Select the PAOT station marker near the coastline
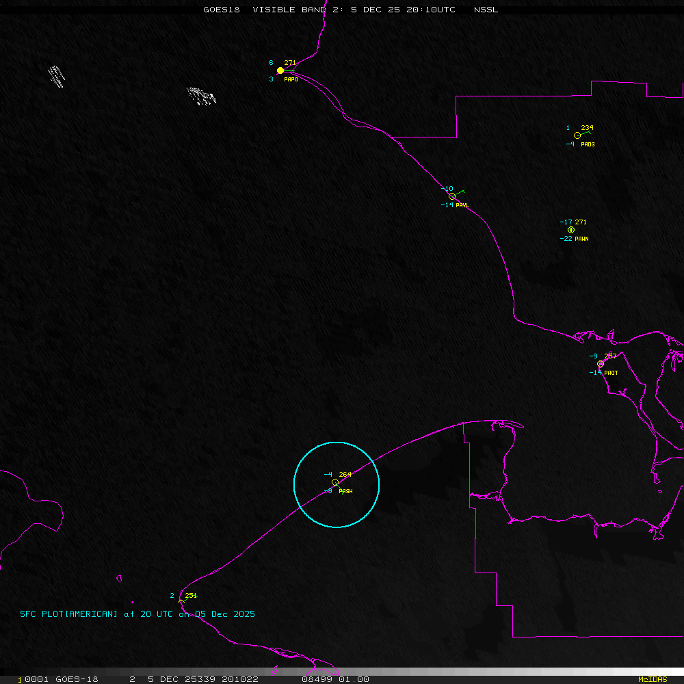This screenshot has width=684, height=684. pyautogui.click(x=600, y=364)
